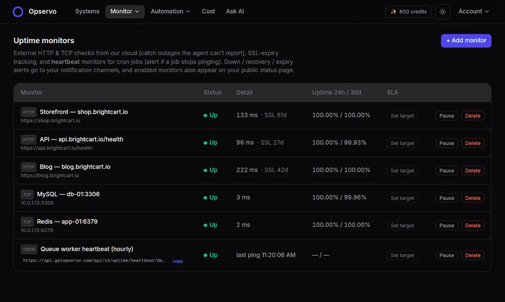Delete the Blog monitor
The width and height of the screenshot is (505, 302).
point(472,171)
